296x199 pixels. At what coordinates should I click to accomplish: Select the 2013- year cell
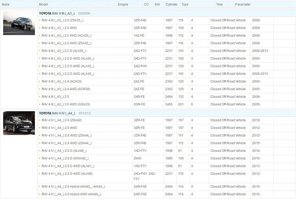tap(256, 166)
